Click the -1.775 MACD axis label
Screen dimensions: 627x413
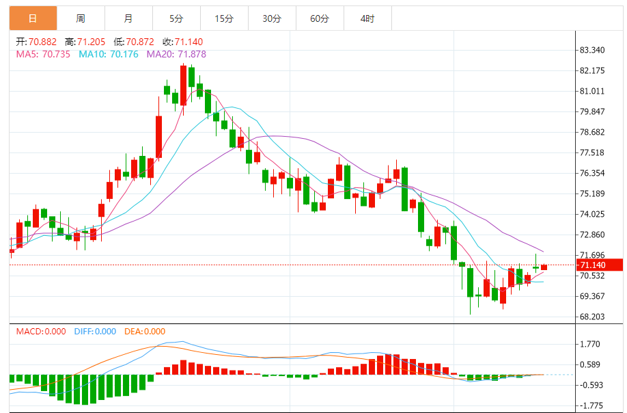590,405
